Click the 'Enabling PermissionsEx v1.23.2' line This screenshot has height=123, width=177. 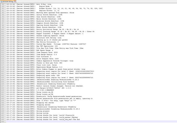[42, 80]
